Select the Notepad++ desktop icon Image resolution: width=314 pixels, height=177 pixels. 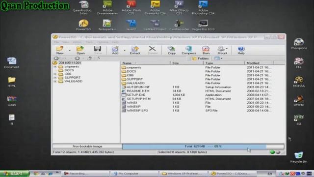107,25
